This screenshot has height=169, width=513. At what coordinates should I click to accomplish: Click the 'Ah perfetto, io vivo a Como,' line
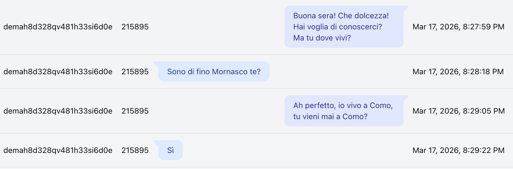click(x=343, y=106)
